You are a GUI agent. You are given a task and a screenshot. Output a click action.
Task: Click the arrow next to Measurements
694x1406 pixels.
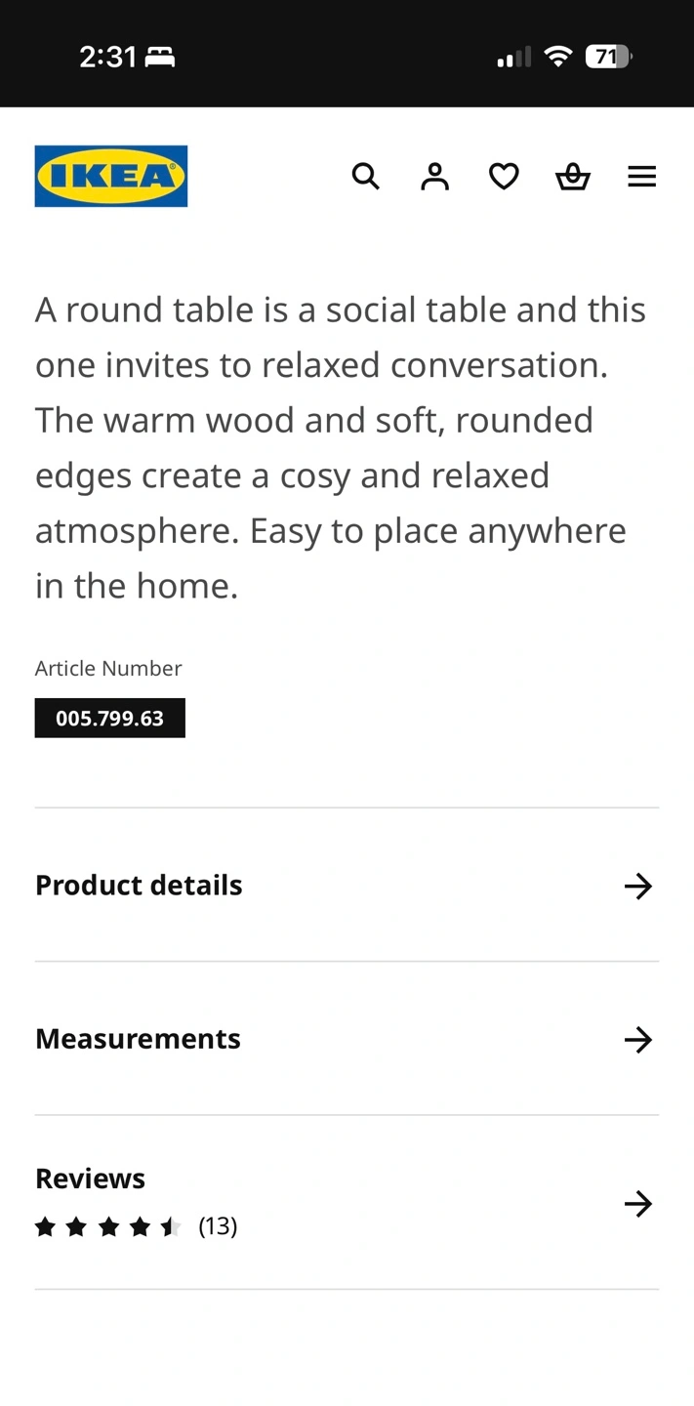[638, 1039]
